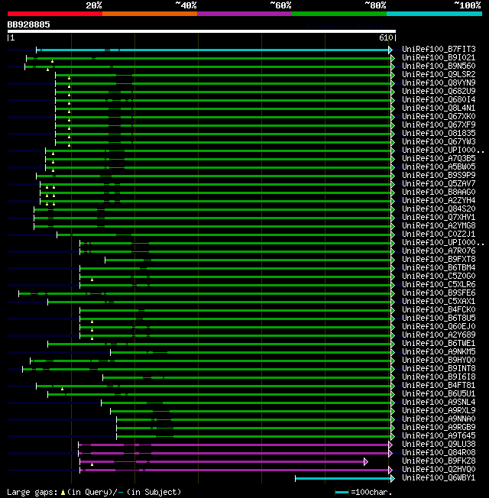This screenshot has width=489, height=498.
Task: Select the UniRef100_A7R076 label
Action: pos(439,251)
